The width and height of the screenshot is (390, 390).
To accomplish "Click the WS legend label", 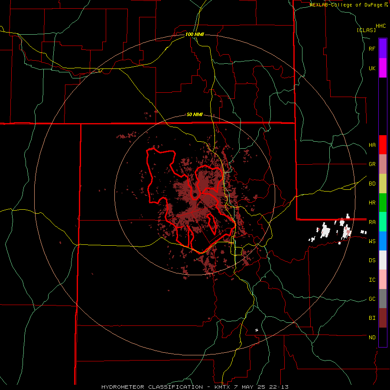I will click(372, 241).
